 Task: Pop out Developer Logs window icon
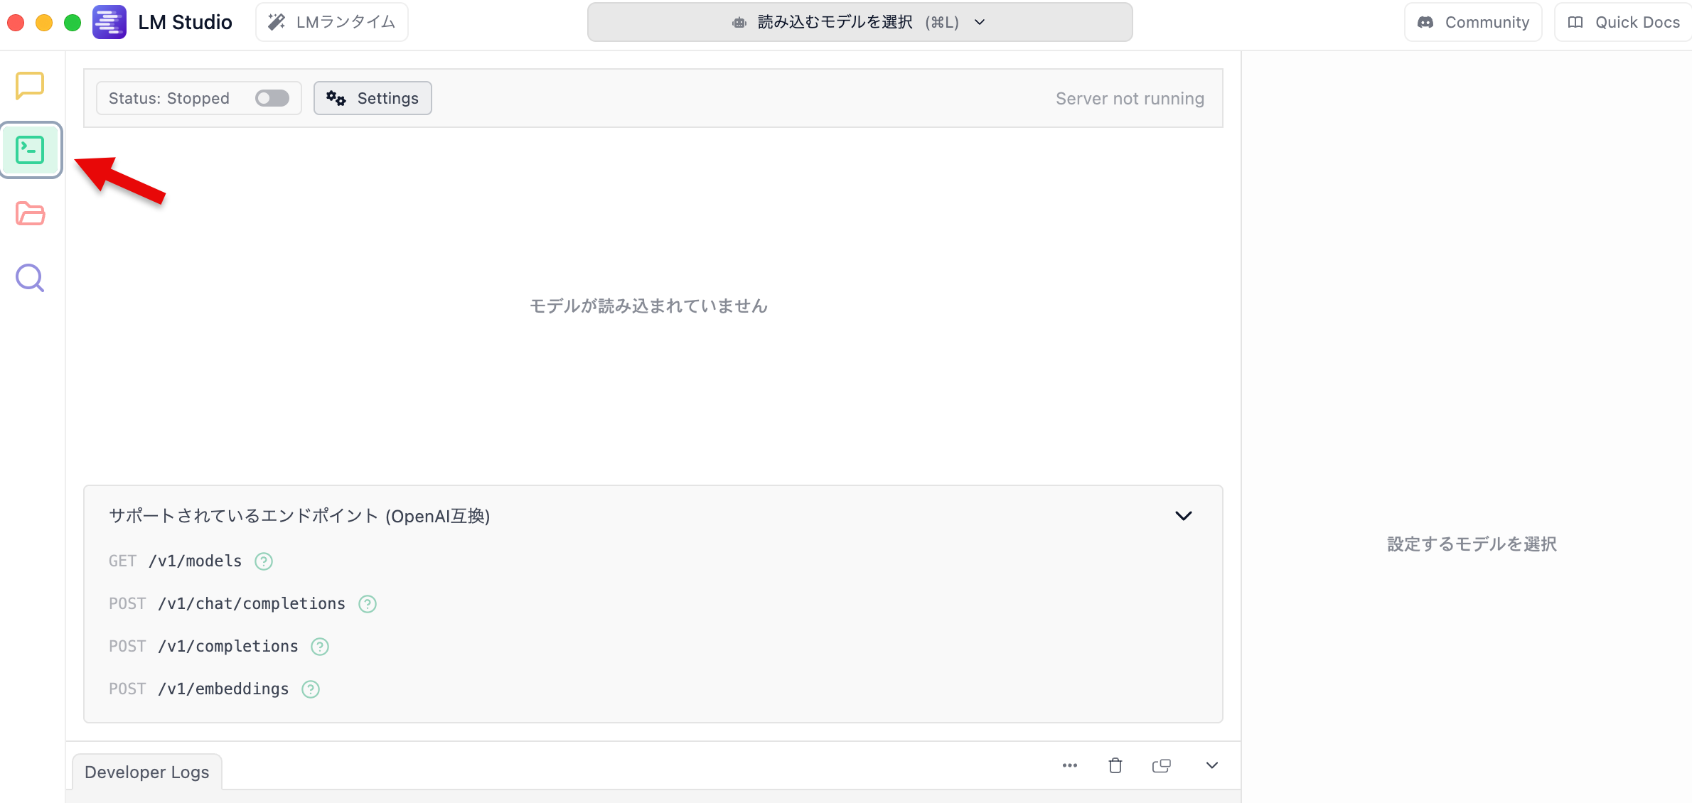coord(1161,765)
